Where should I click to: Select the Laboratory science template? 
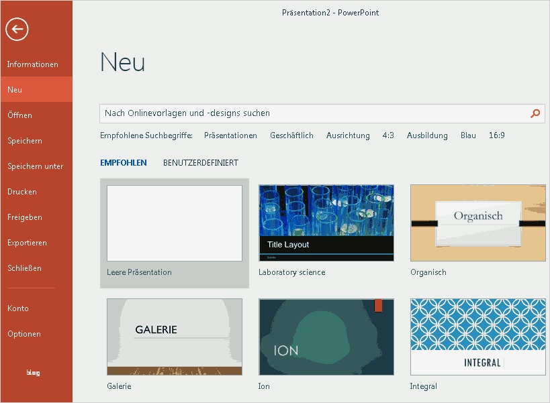pos(326,223)
